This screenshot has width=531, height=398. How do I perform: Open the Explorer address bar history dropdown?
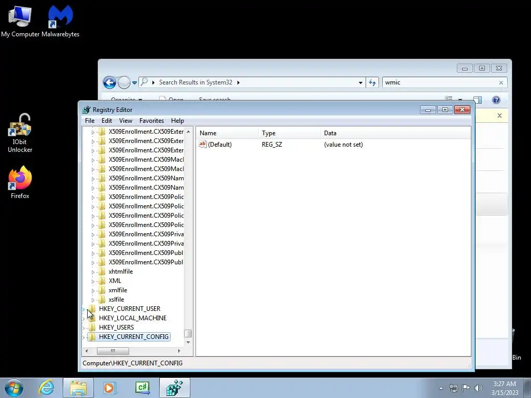point(360,82)
